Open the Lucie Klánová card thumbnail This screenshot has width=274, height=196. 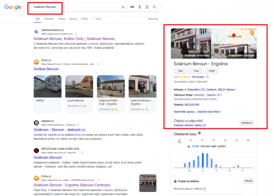click(x=79, y=87)
